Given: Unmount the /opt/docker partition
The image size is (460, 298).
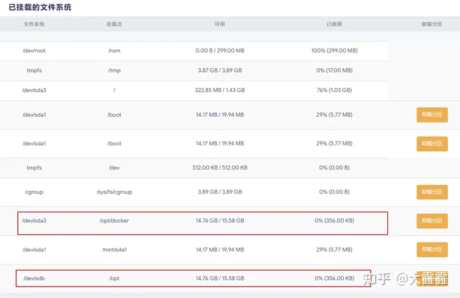Looking at the screenshot, I should [432, 221].
